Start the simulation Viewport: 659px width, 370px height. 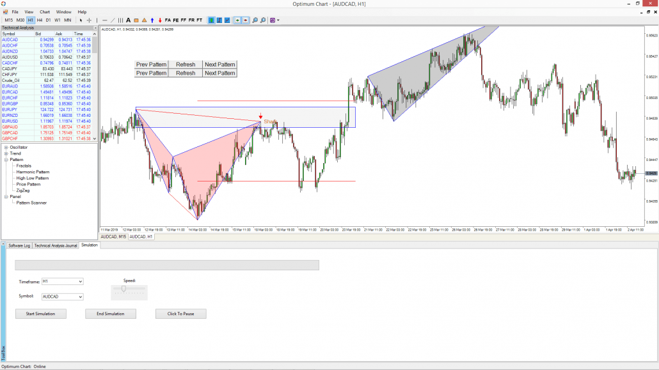pos(40,313)
